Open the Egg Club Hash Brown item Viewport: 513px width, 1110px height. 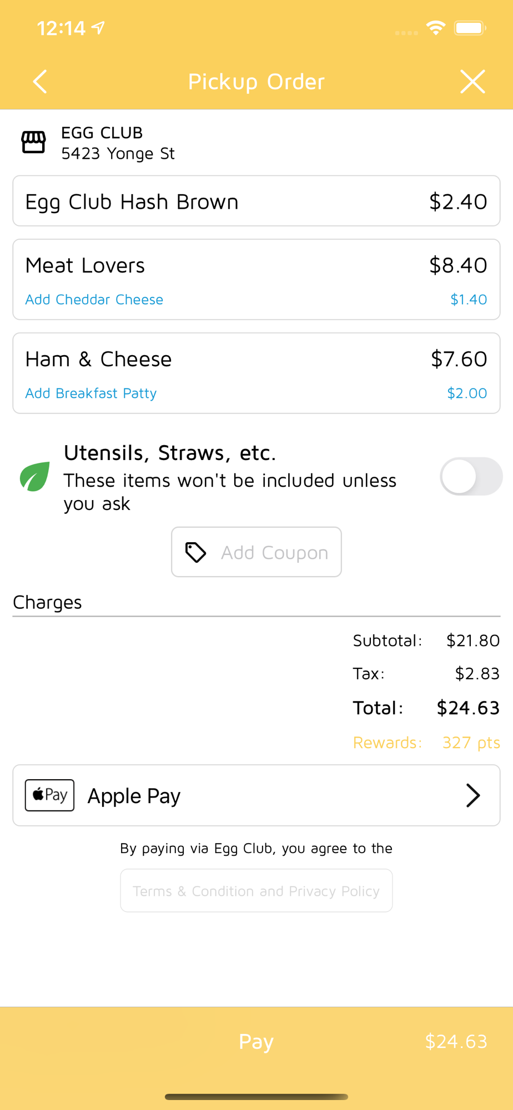click(256, 201)
